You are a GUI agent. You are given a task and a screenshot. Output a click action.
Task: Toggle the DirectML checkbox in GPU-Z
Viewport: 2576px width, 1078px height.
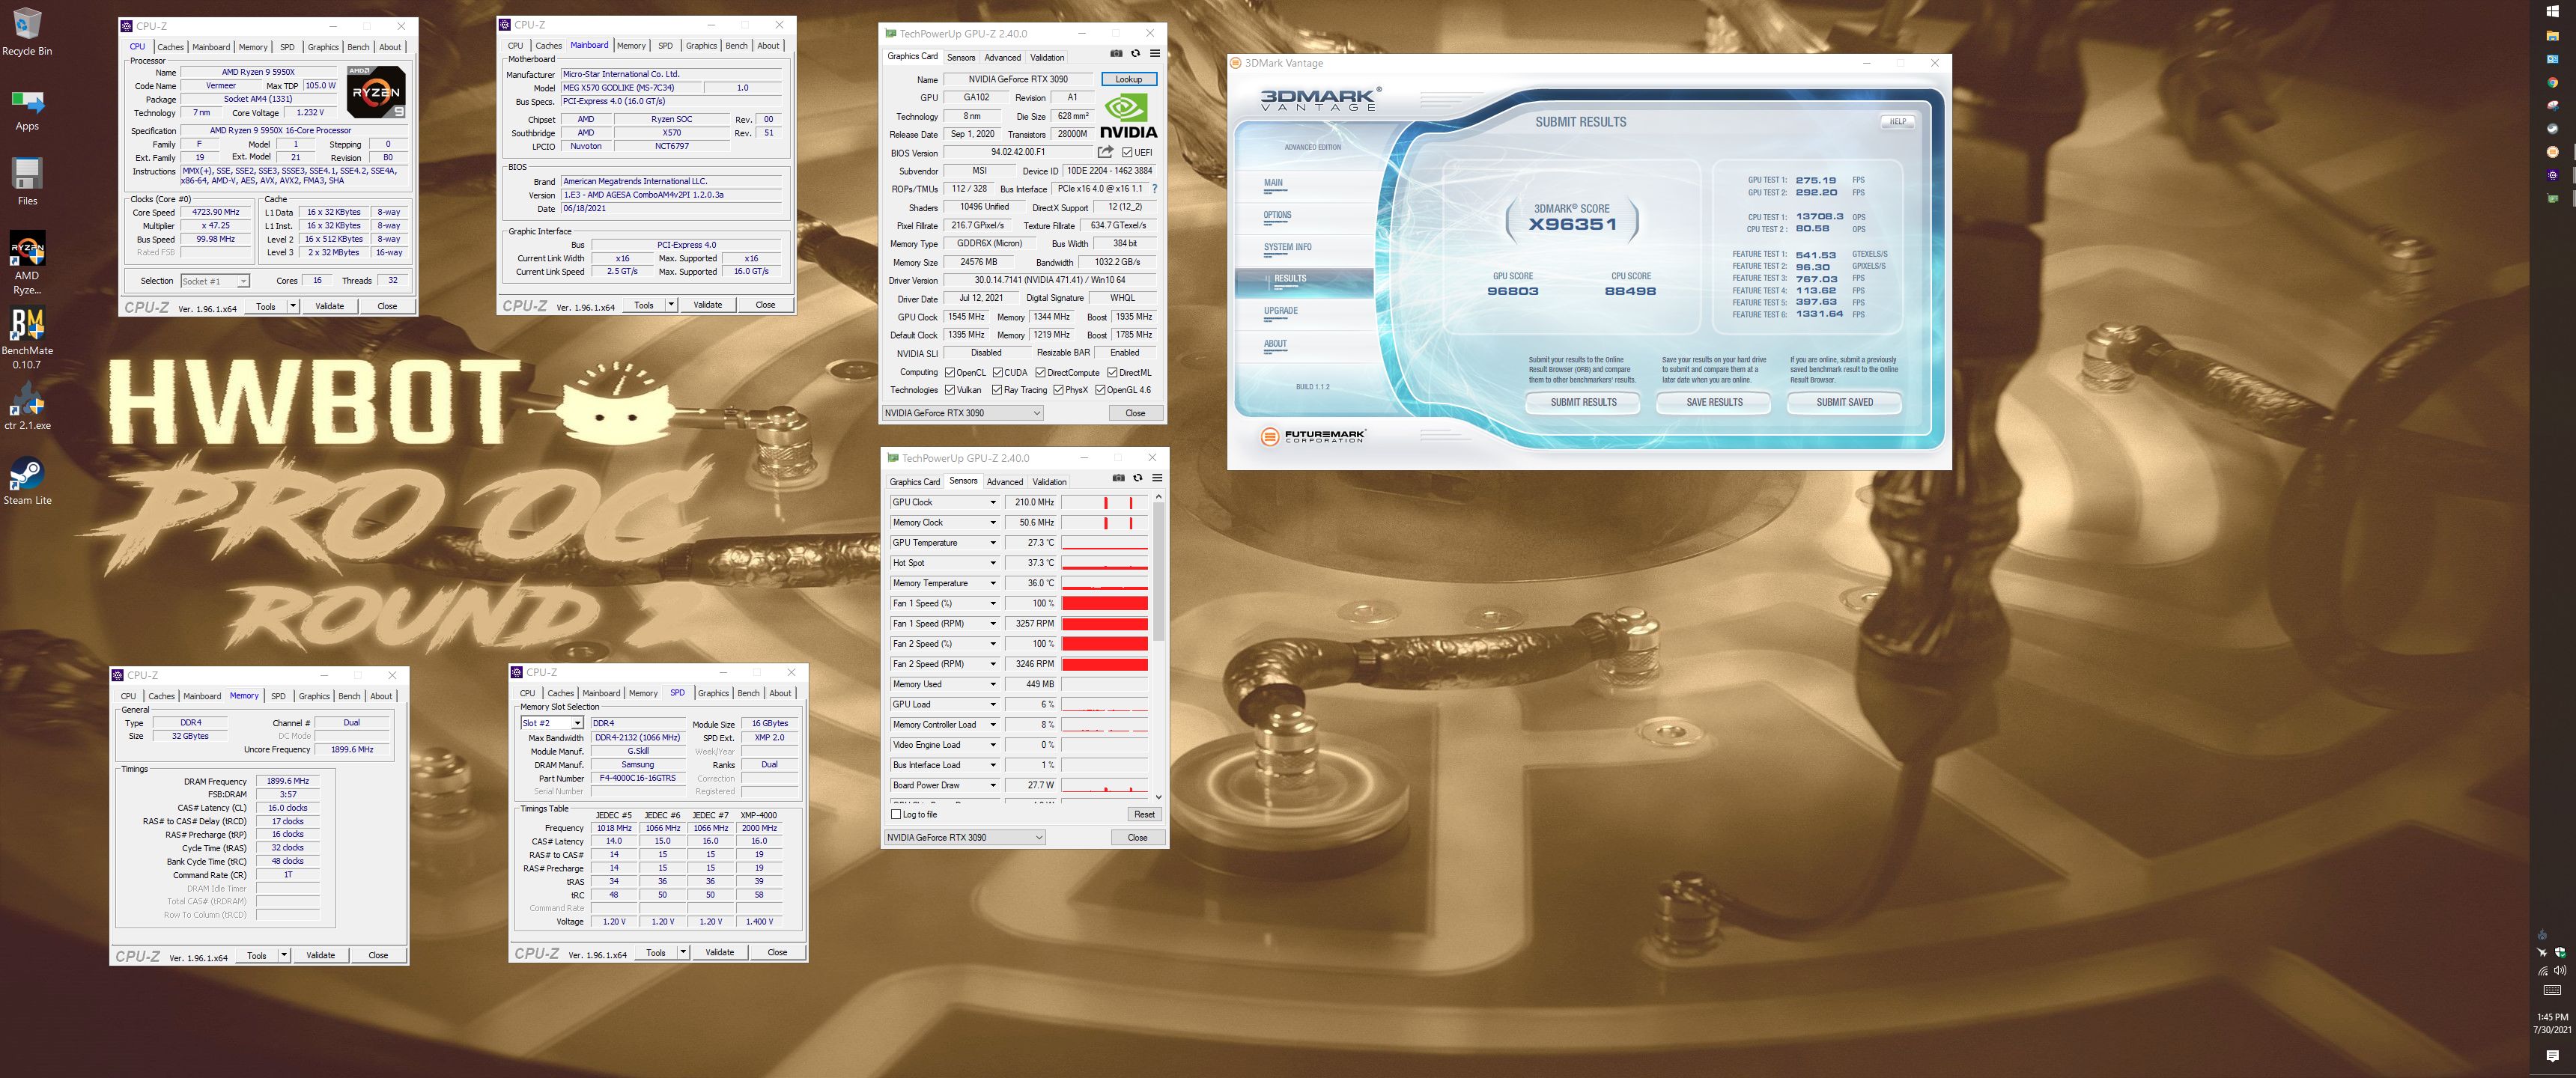tap(1112, 372)
